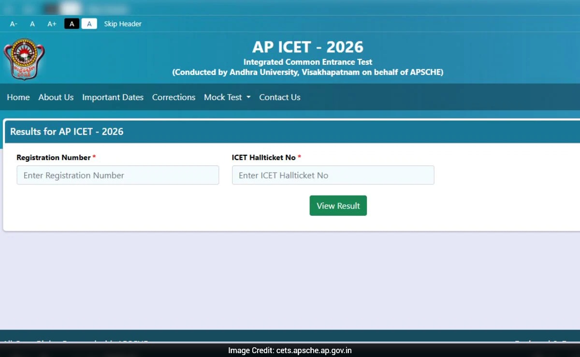Click the ICET Hallticket No label
Image resolution: width=580 pixels, height=357 pixels.
264,158
